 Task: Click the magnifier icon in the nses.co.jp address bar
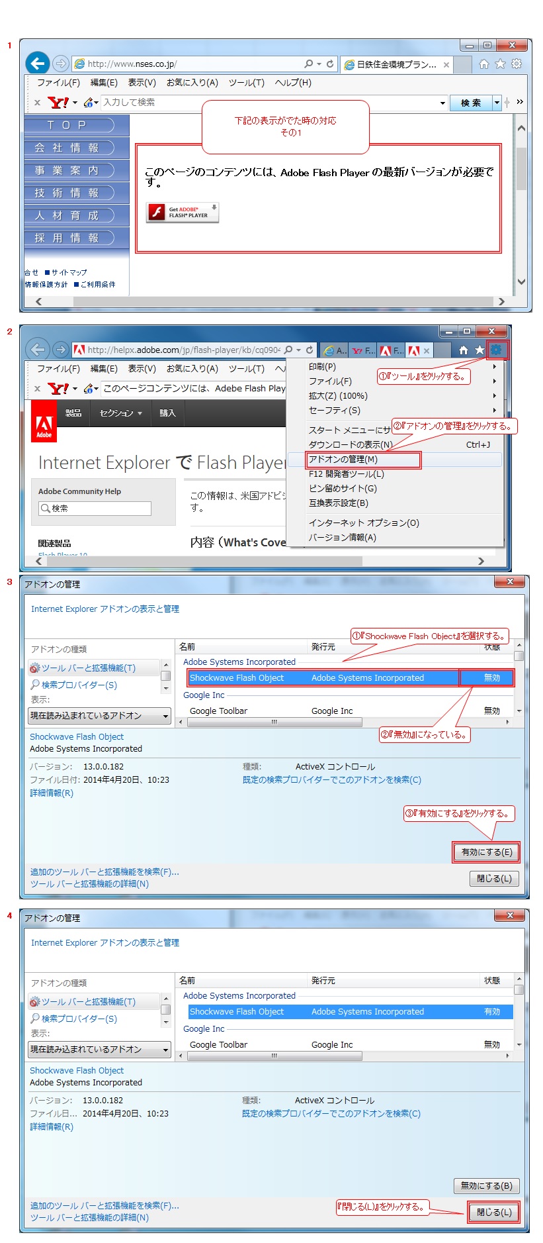coord(308,64)
